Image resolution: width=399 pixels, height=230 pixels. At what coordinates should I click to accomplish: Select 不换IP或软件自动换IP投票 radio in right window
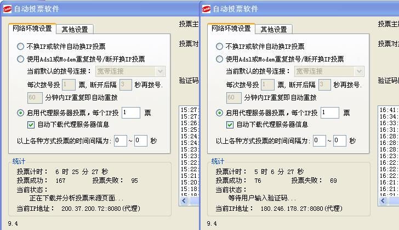coord(219,47)
